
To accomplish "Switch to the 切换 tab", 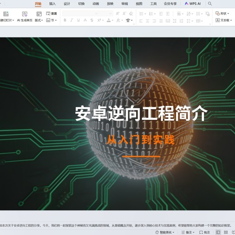I will click(81, 4).
